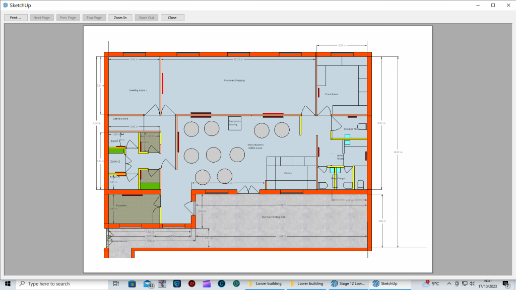Viewport: 516px width, 290px height.
Task: Click the taskbar search box
Action: [x=60, y=283]
